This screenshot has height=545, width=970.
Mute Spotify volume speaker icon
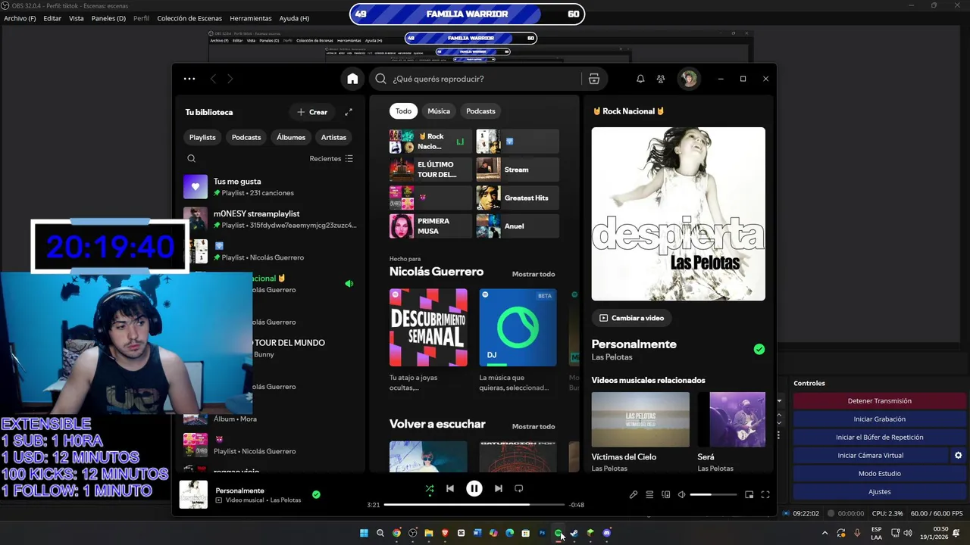click(682, 495)
